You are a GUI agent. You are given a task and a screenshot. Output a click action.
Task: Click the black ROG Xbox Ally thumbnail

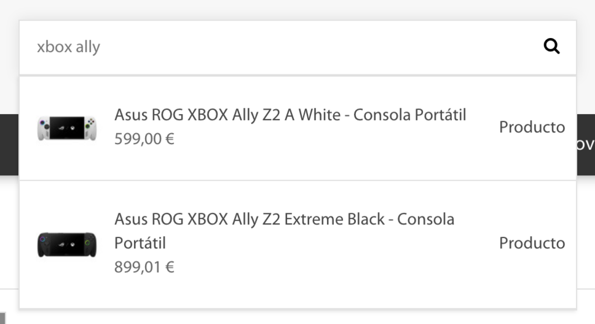pos(67,244)
